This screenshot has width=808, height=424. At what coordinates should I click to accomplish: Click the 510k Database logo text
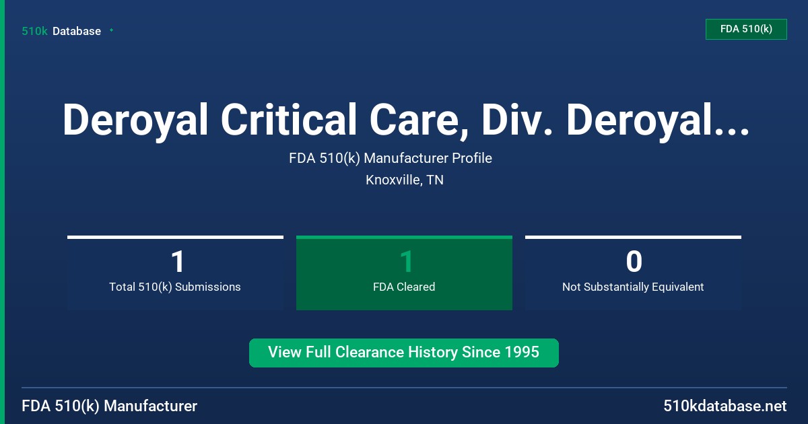tap(61, 31)
